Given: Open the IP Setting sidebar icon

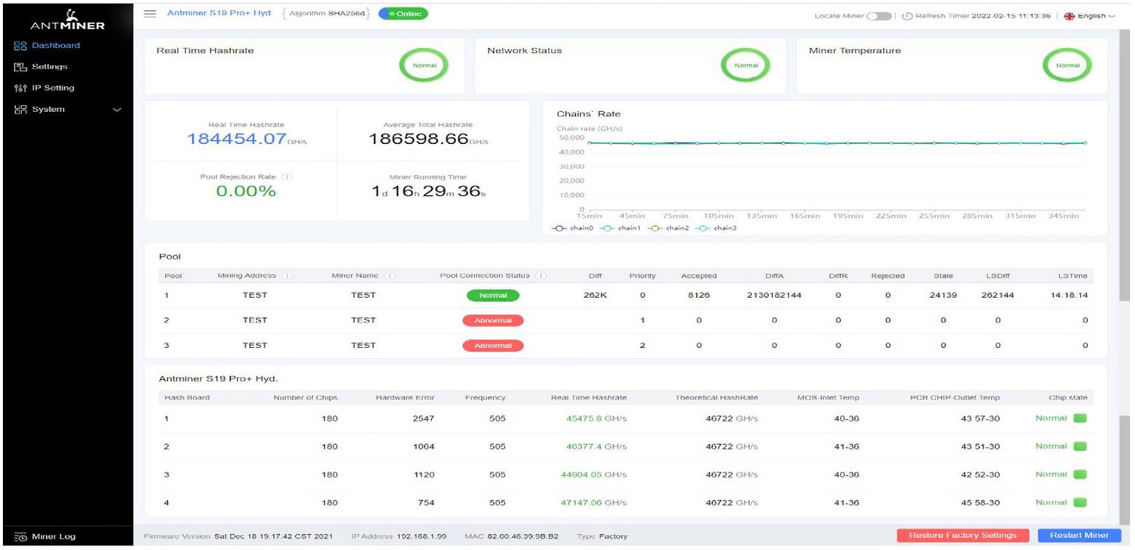Looking at the screenshot, I should click(x=19, y=87).
